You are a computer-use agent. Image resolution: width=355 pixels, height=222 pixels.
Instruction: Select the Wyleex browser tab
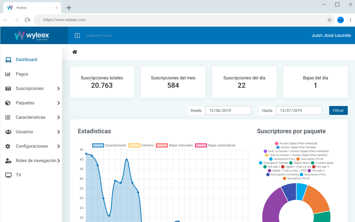pyautogui.click(x=32, y=8)
